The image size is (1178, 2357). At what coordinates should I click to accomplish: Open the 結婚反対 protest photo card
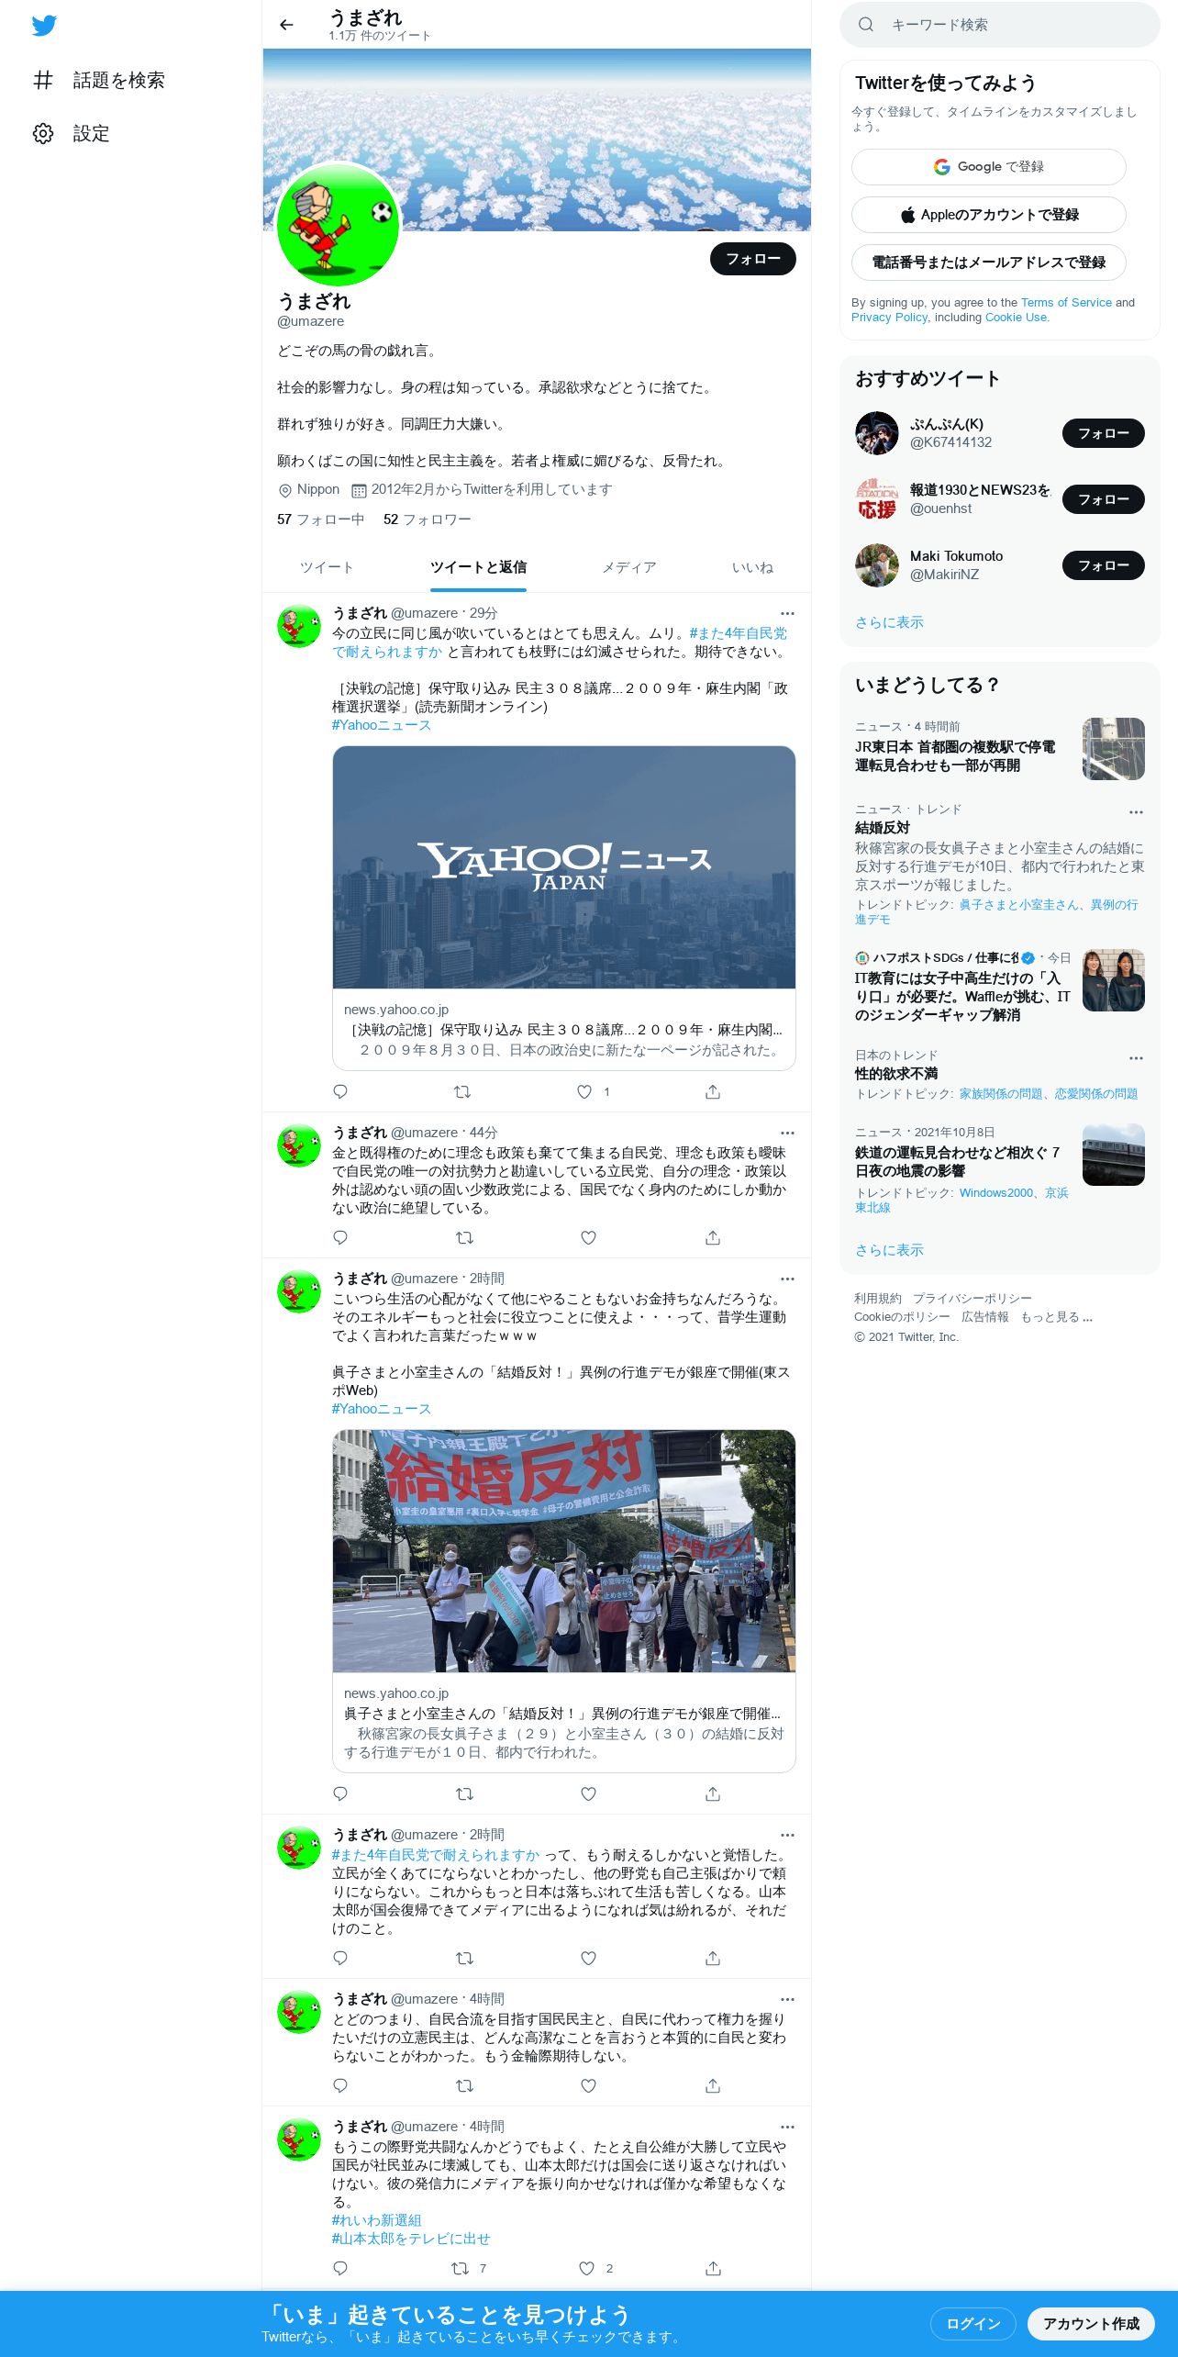click(564, 1551)
